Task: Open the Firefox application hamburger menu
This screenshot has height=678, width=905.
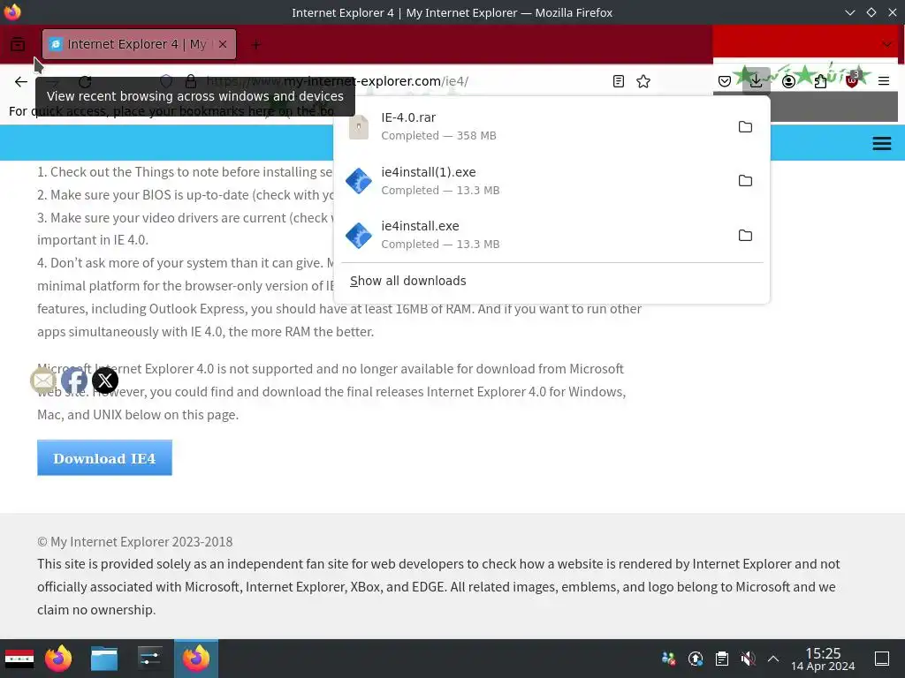Action: point(884,81)
